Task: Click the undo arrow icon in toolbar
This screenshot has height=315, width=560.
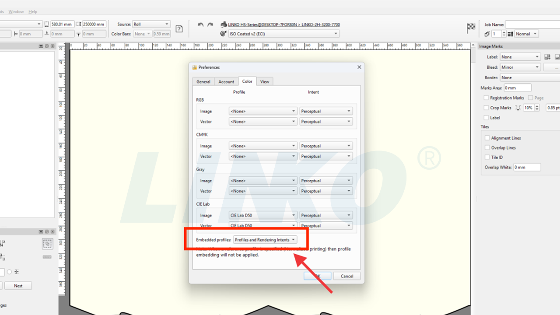Action: pos(200,25)
